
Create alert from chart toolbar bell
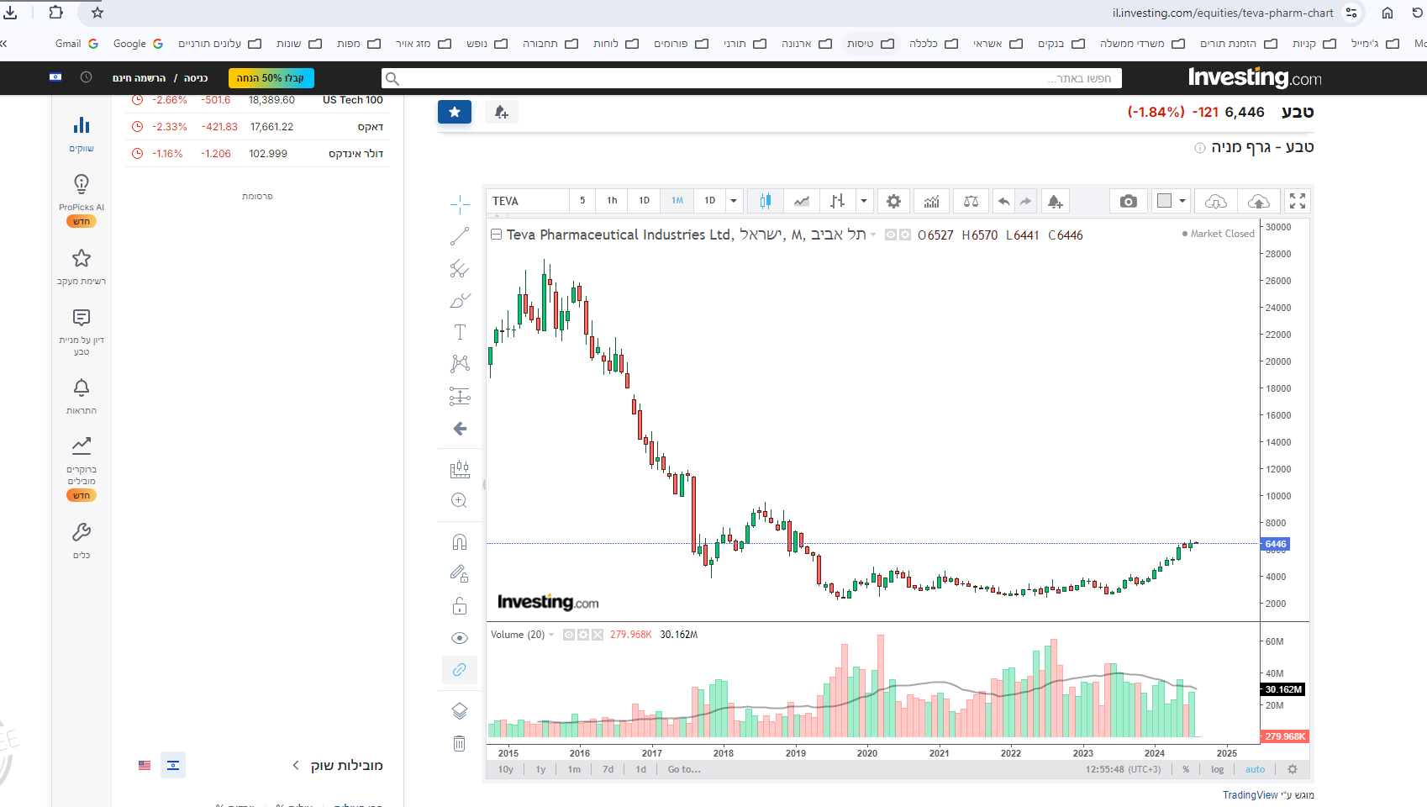(1055, 201)
